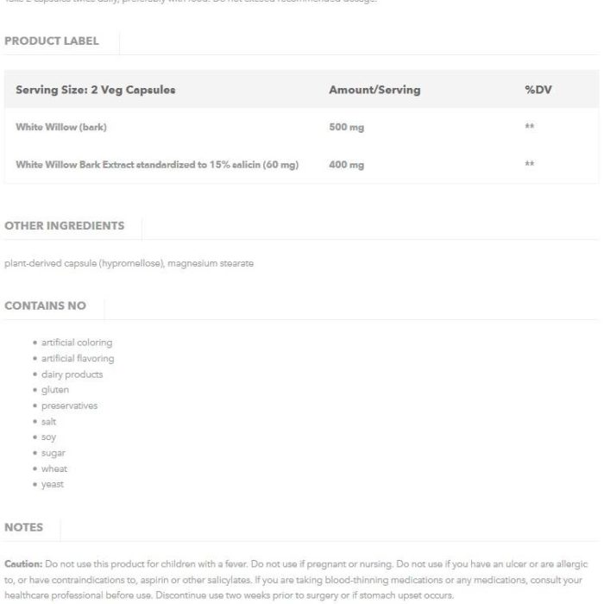The height and width of the screenshot is (604, 604).
Task: Click the Amount/Serving column header
Action: tap(374, 90)
